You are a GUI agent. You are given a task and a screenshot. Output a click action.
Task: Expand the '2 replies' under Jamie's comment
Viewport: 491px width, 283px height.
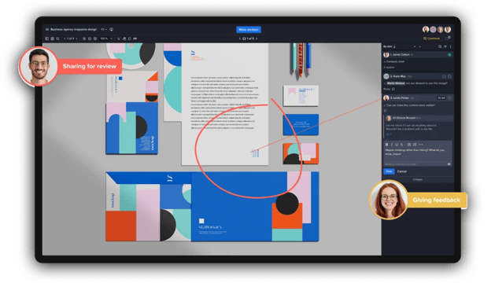click(x=389, y=68)
